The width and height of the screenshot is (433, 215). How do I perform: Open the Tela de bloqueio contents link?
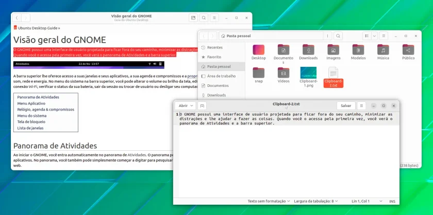31,121
